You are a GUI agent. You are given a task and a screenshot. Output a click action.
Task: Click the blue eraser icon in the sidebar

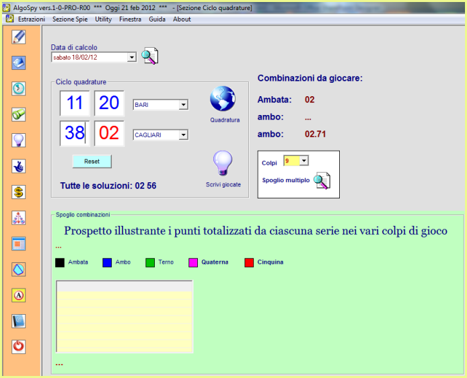(x=19, y=63)
